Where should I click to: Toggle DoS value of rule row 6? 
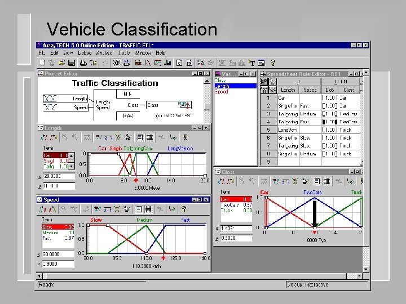(330, 138)
